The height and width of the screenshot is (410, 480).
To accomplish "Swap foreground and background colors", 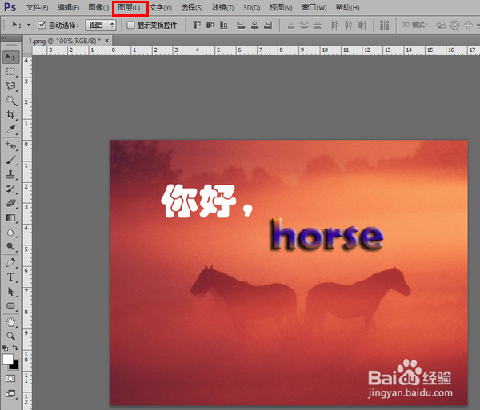I will (15, 348).
